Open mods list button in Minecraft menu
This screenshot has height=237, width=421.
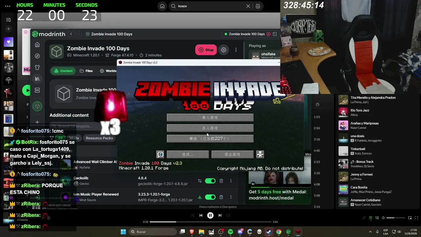(210, 139)
